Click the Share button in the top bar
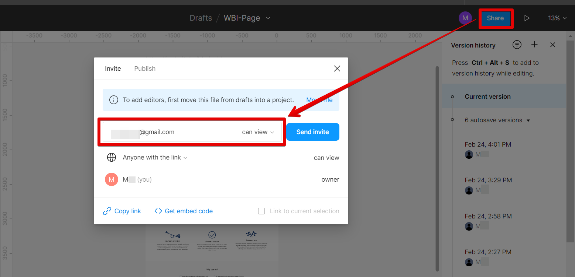 495,18
